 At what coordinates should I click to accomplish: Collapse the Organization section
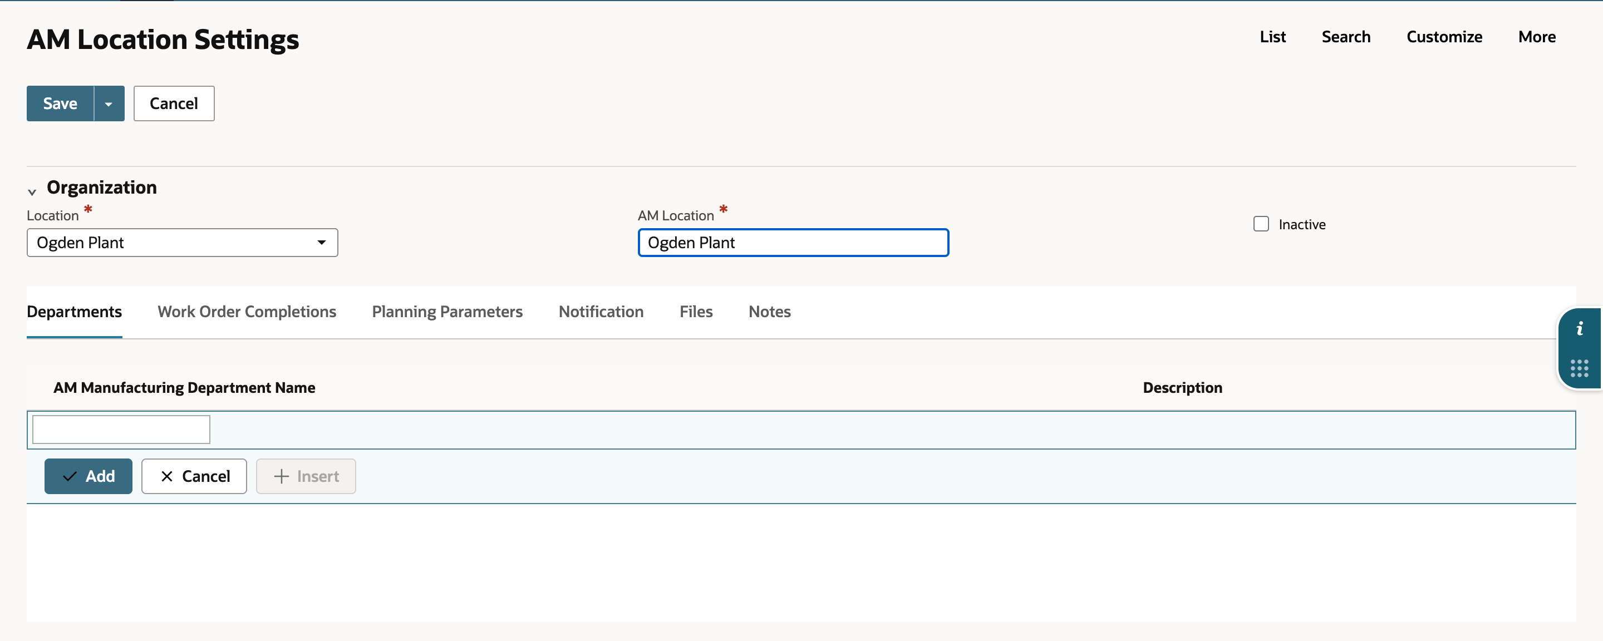[32, 191]
